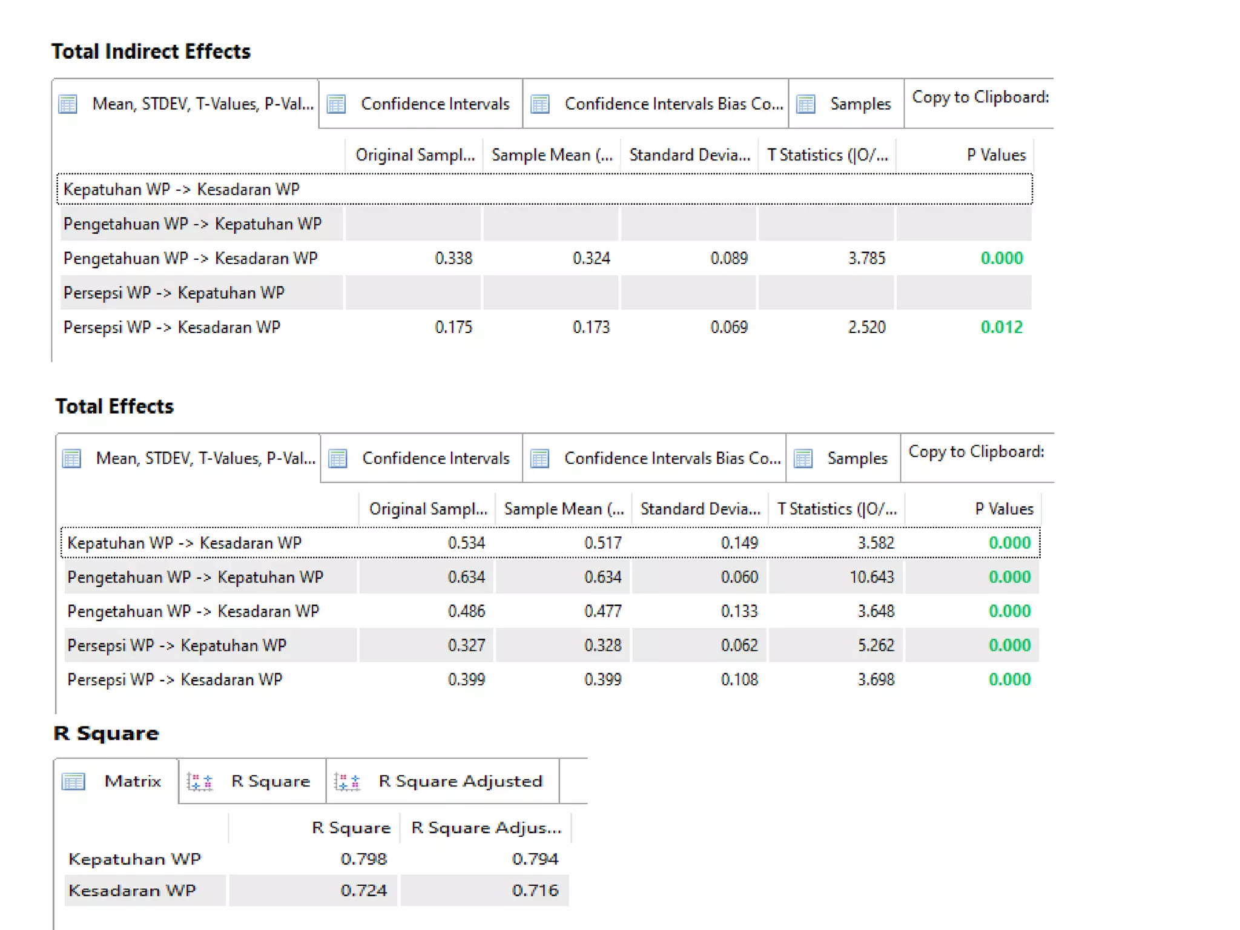Screen dimensions: 1240x930
Task: Click R Square Adjusted column header in matrix
Action: point(486,828)
